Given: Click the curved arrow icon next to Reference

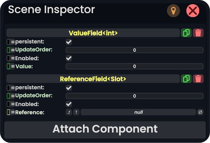Looking at the screenshot, I should 69,112.
